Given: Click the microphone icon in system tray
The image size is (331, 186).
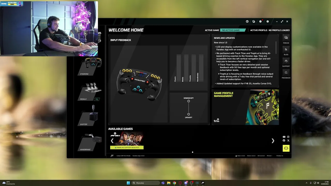Looking at the screenshot, I should (311, 183).
